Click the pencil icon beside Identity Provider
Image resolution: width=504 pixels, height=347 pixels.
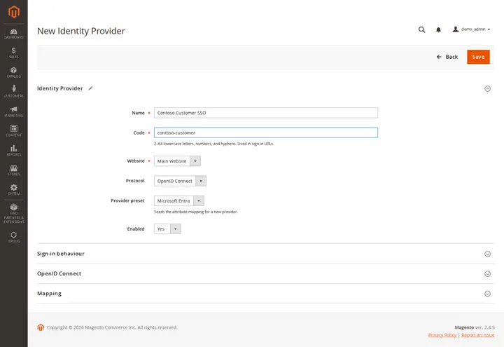tap(90, 88)
